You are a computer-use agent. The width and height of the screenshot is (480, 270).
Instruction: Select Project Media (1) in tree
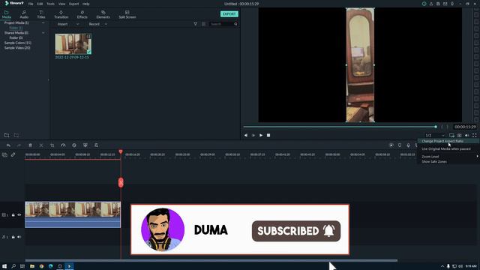coord(16,23)
